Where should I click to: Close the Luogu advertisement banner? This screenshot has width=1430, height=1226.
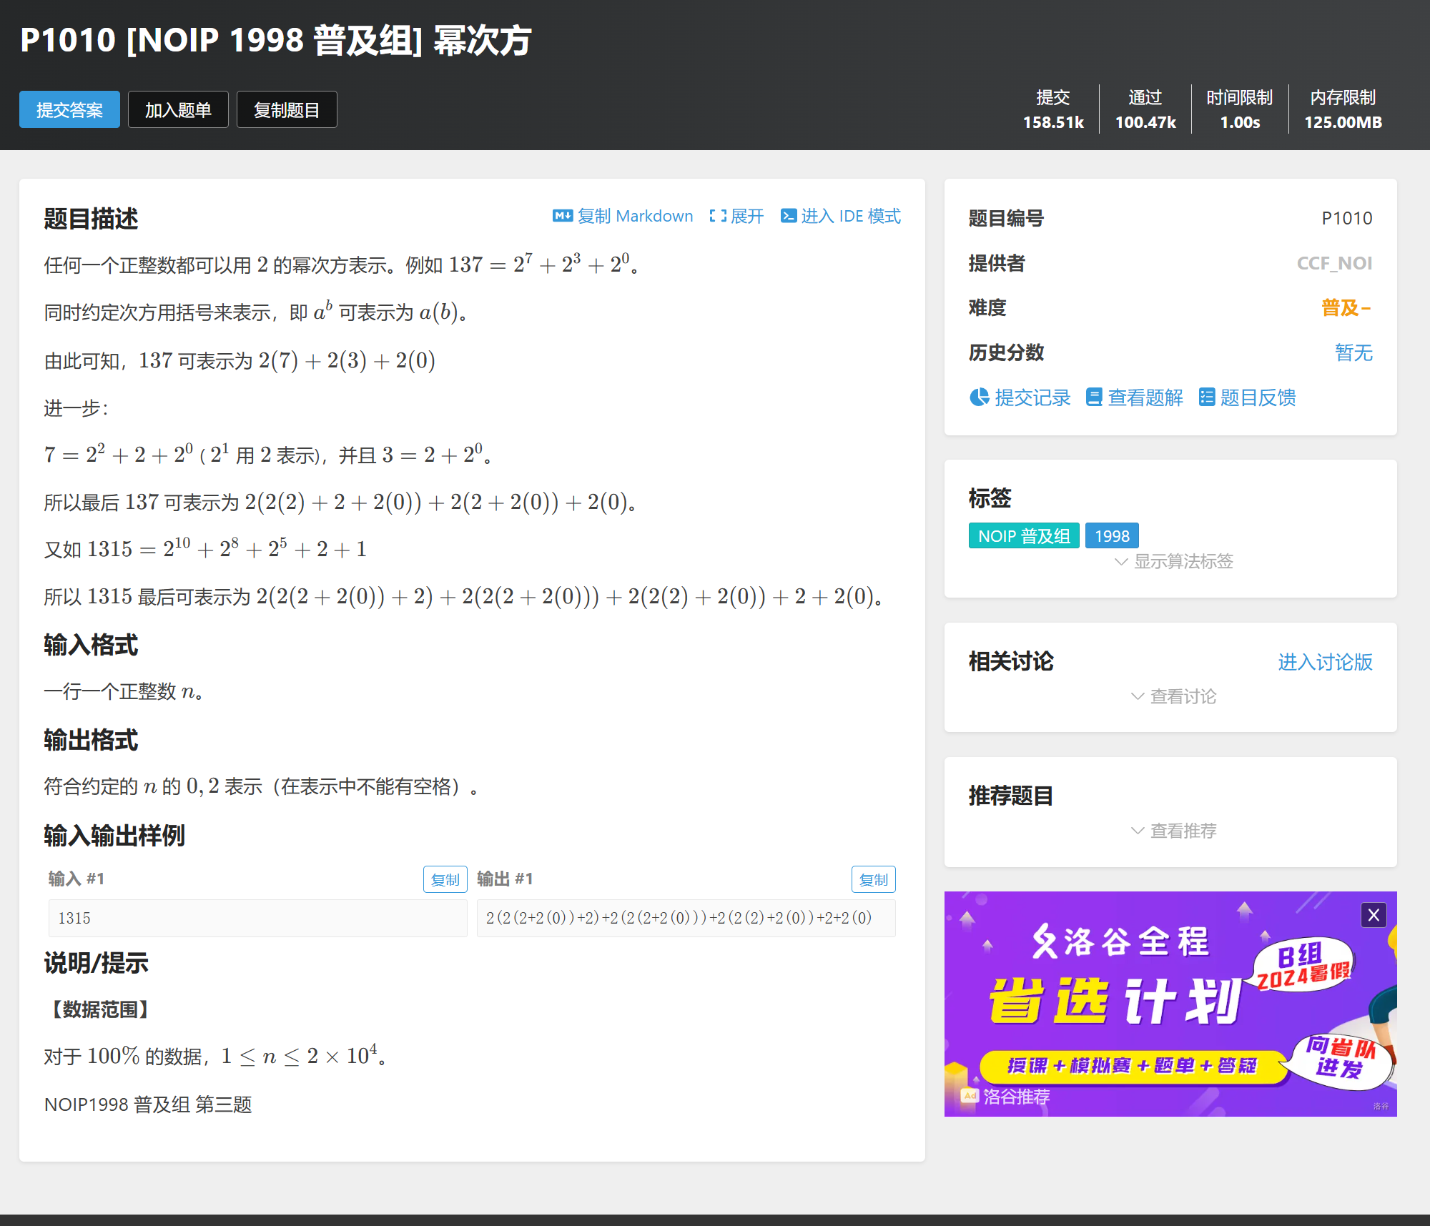(x=1373, y=915)
